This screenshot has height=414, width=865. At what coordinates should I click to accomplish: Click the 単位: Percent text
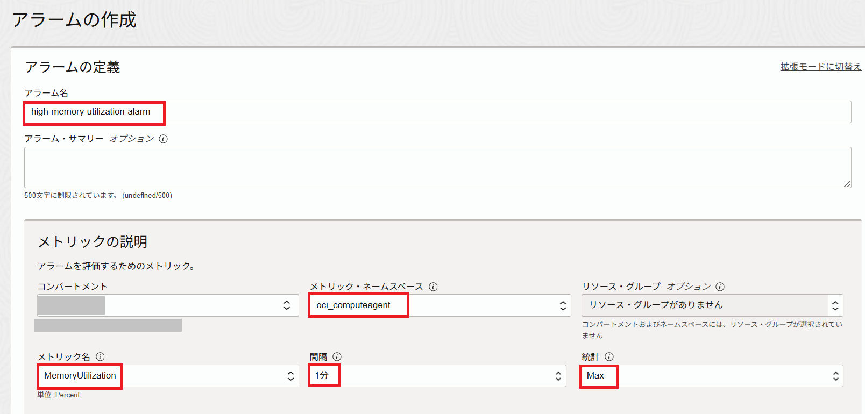(x=59, y=395)
